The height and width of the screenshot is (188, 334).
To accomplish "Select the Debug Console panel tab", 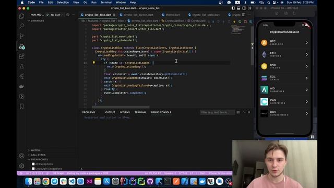I will pyautogui.click(x=161, y=112).
